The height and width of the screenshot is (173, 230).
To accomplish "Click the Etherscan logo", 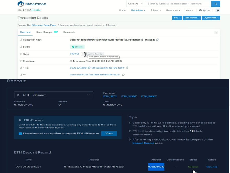I will pyautogui.click(x=32, y=4).
